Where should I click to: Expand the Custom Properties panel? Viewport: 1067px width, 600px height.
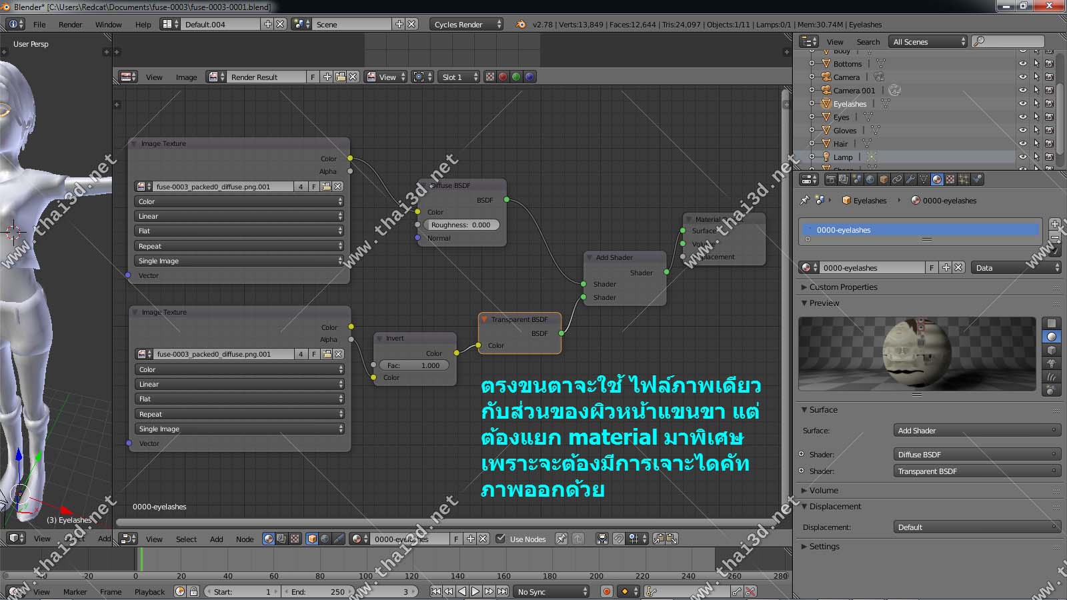[843, 287]
